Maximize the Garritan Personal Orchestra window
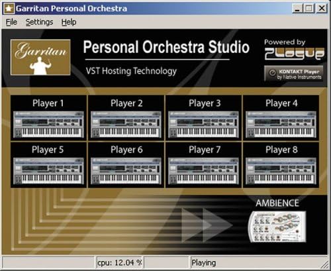Viewport: 331px width, 271px height. point(308,9)
